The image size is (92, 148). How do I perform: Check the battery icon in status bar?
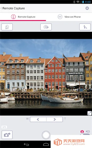(x=83, y=2)
